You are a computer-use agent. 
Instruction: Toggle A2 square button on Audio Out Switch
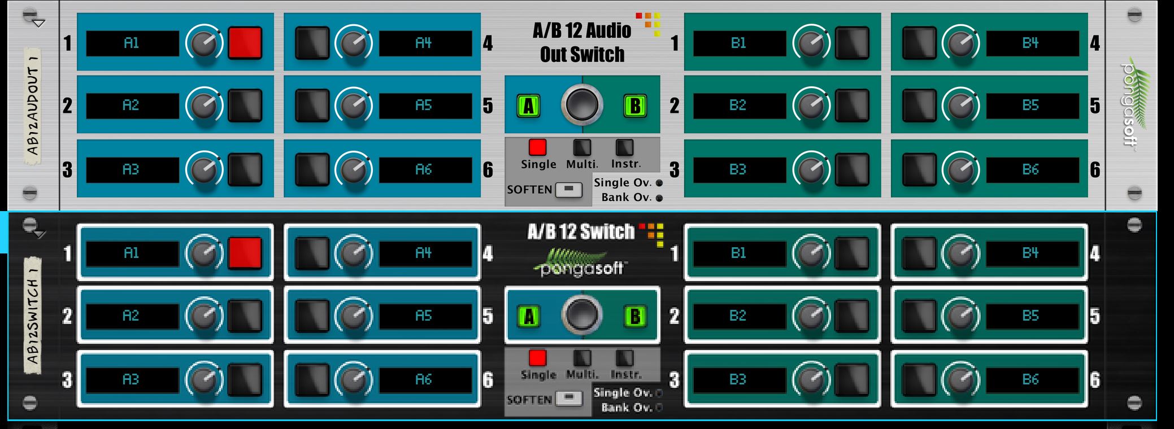coord(245,106)
